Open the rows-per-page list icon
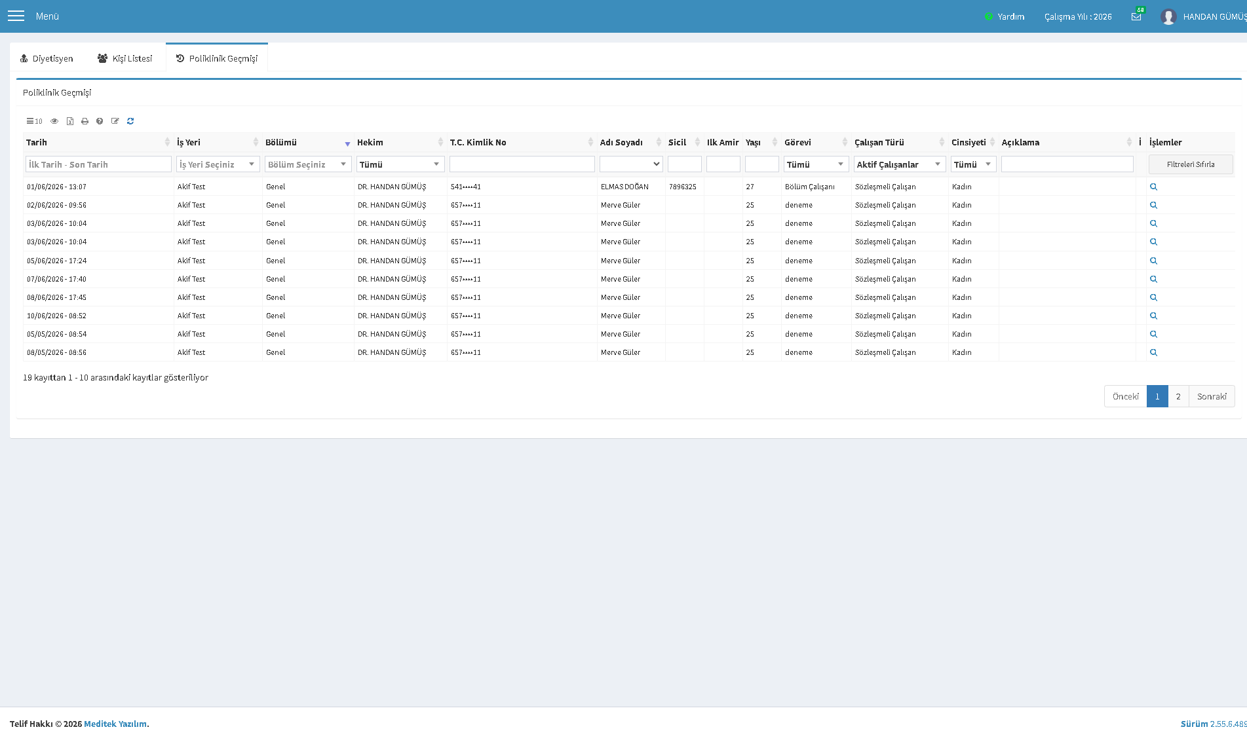 [x=34, y=121]
